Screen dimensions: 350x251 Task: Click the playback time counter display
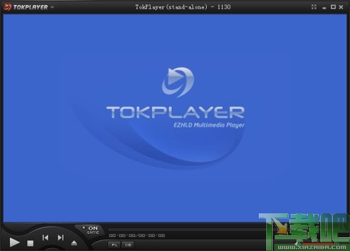click(x=137, y=236)
